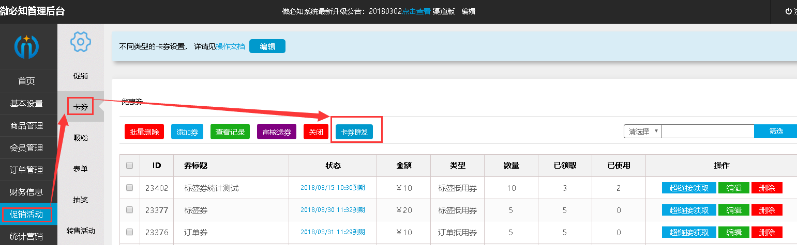Click the 添加券 button
This screenshot has height=245, width=797.
click(187, 132)
